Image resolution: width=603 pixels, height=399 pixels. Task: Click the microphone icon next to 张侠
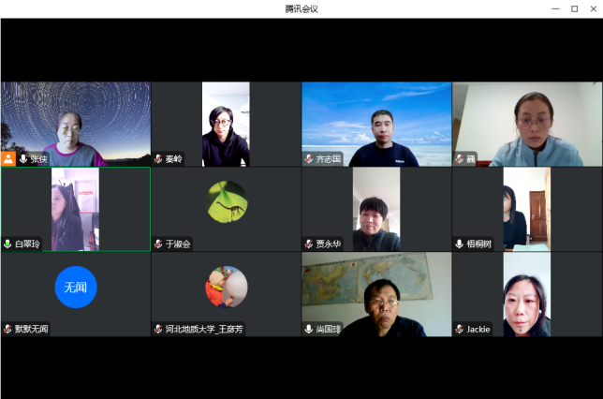click(23, 159)
